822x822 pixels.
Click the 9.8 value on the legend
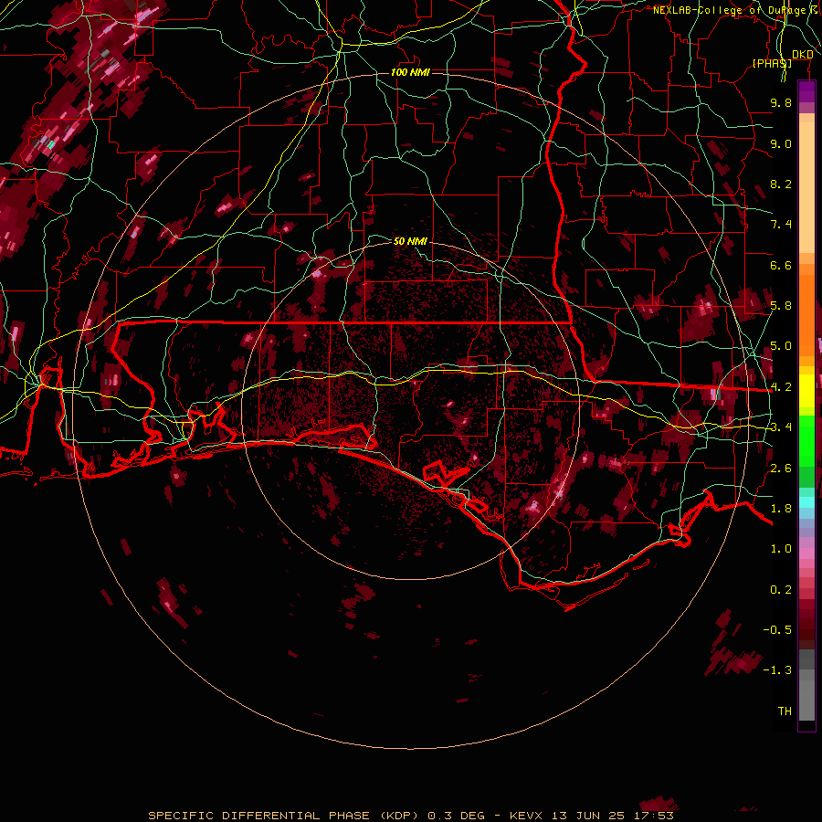click(781, 102)
